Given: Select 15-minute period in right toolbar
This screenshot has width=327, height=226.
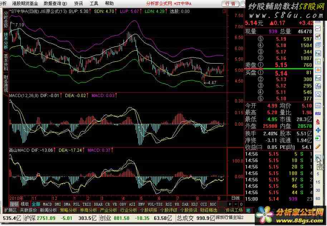Looking at the screenshot, I should pyautogui.click(x=318, y=182).
